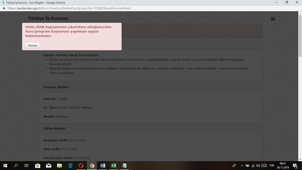Open the Windows Start menu
Image resolution: width=302 pixels, height=170 pixels.
(x=5, y=165)
